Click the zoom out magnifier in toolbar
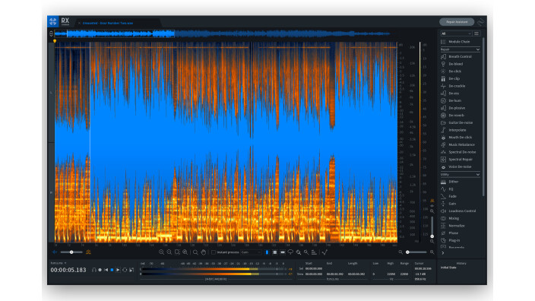 point(169,252)
